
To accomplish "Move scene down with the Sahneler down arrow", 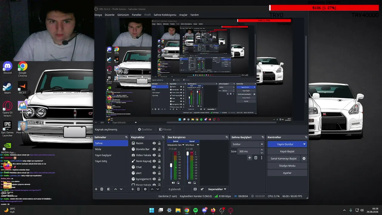I will 121,189.
